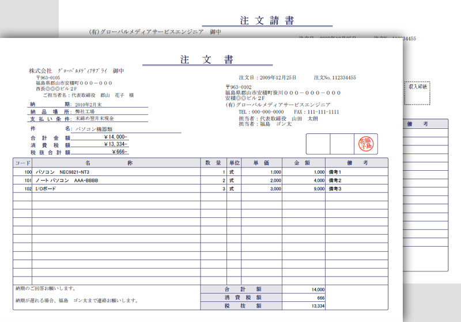Click the 金額 column header in the table
This screenshot has height=322, width=461.
304,163
